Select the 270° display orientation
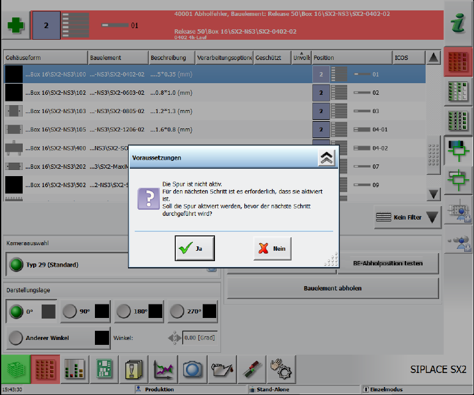 point(193,311)
